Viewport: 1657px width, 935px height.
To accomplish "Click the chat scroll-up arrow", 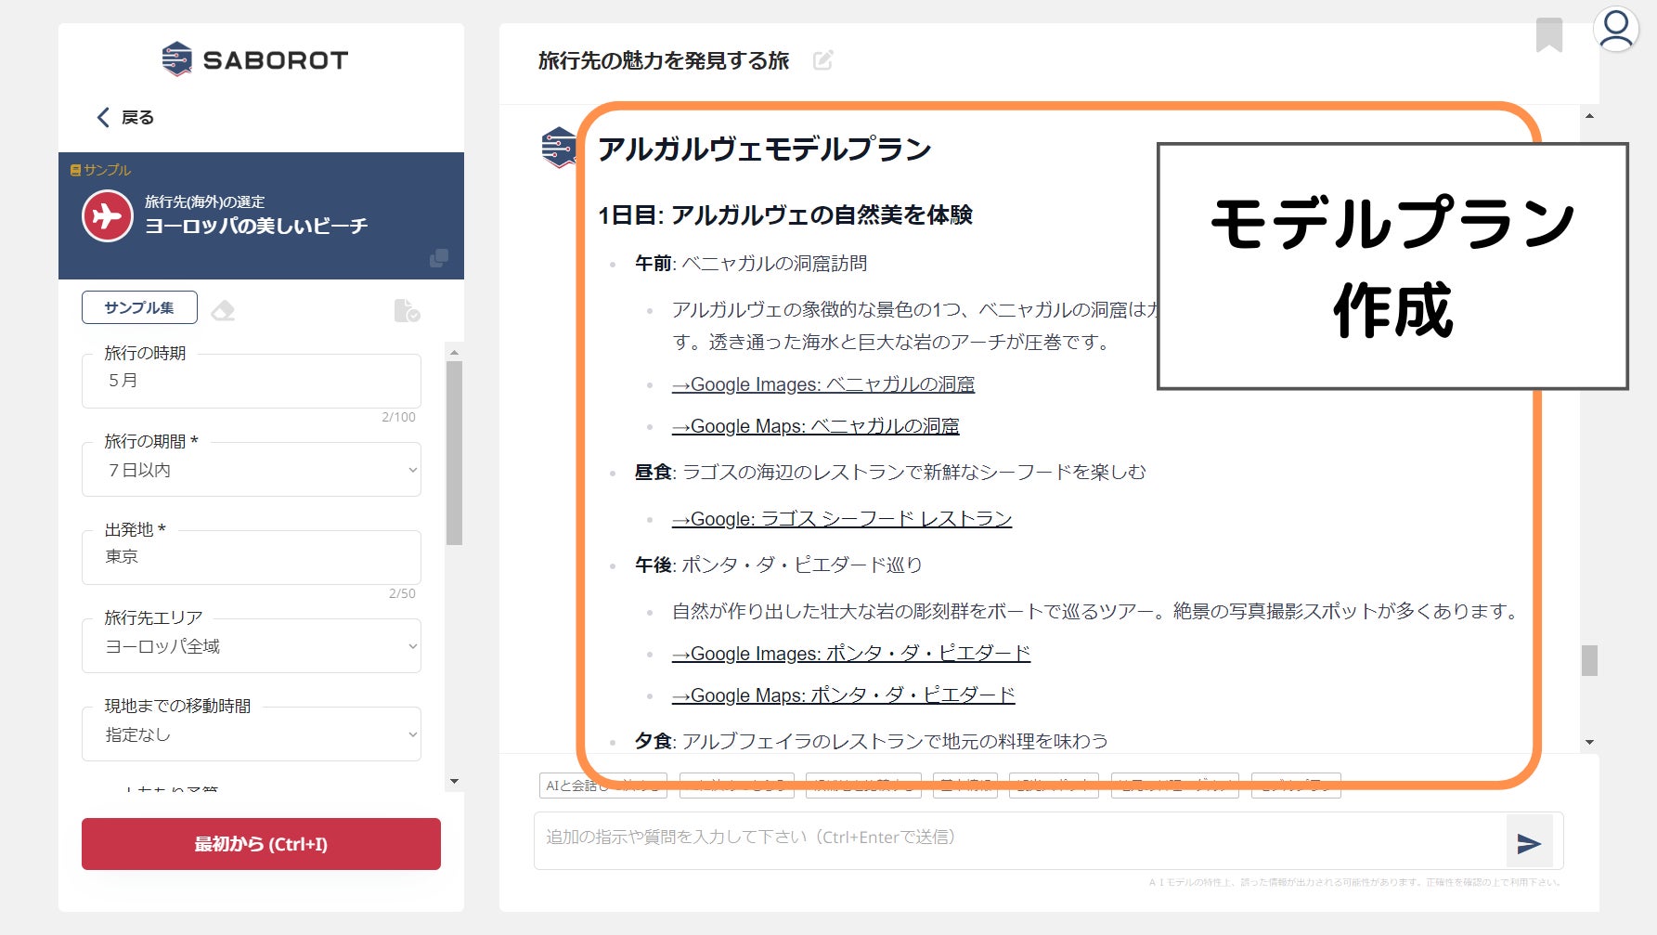I will [1589, 116].
